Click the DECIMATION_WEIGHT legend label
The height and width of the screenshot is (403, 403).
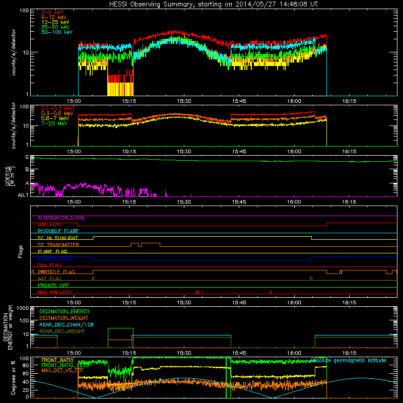tap(64, 318)
